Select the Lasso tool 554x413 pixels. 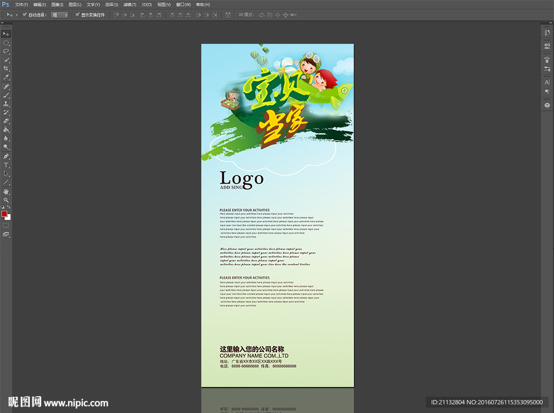click(x=6, y=51)
